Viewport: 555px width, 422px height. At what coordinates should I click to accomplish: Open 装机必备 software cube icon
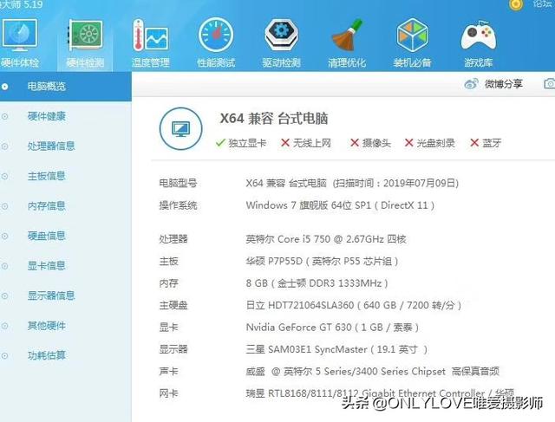pos(413,36)
